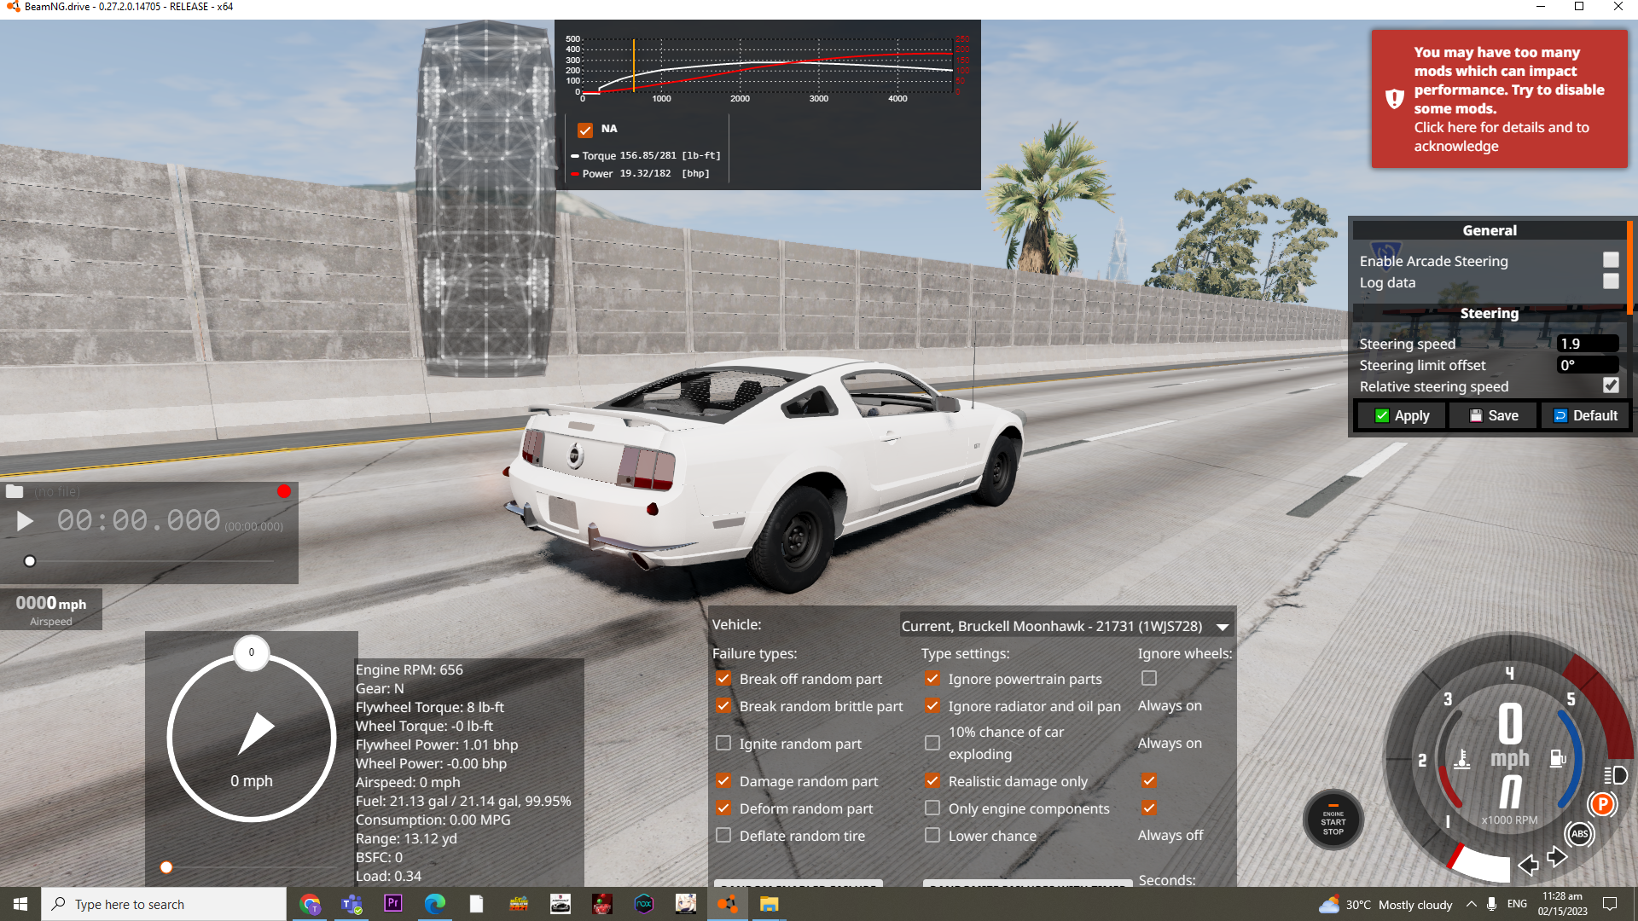Click the Steering section header
Viewport: 1638px width, 921px height.
point(1490,313)
